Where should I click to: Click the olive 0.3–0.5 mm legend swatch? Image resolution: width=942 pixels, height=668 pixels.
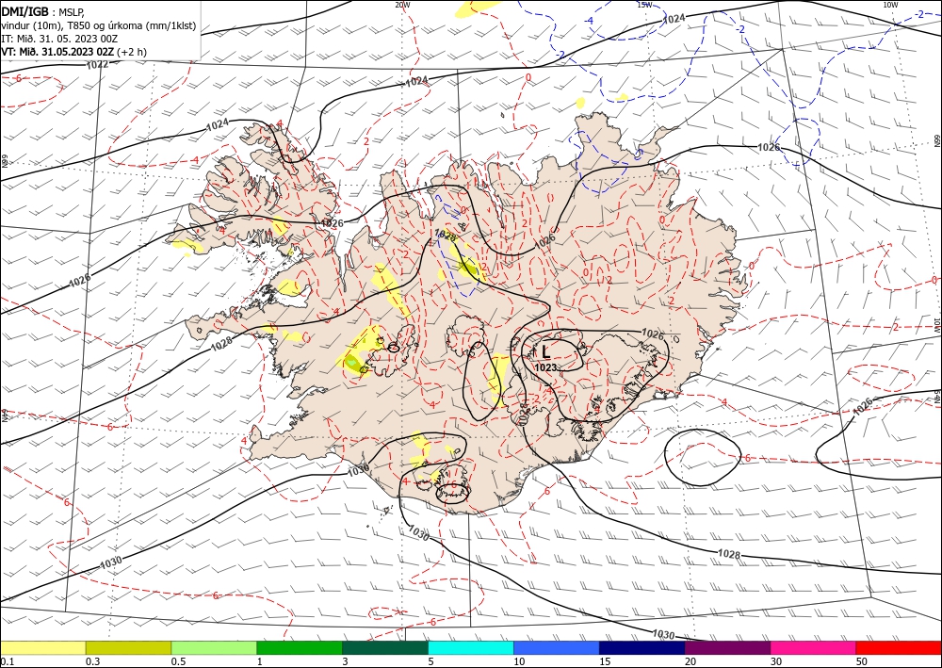[128, 647]
